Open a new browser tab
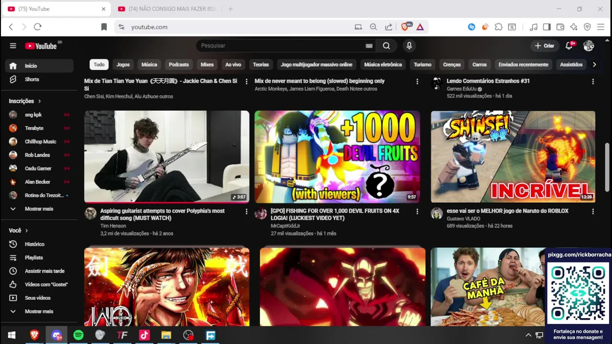612x344 pixels. tap(230, 9)
